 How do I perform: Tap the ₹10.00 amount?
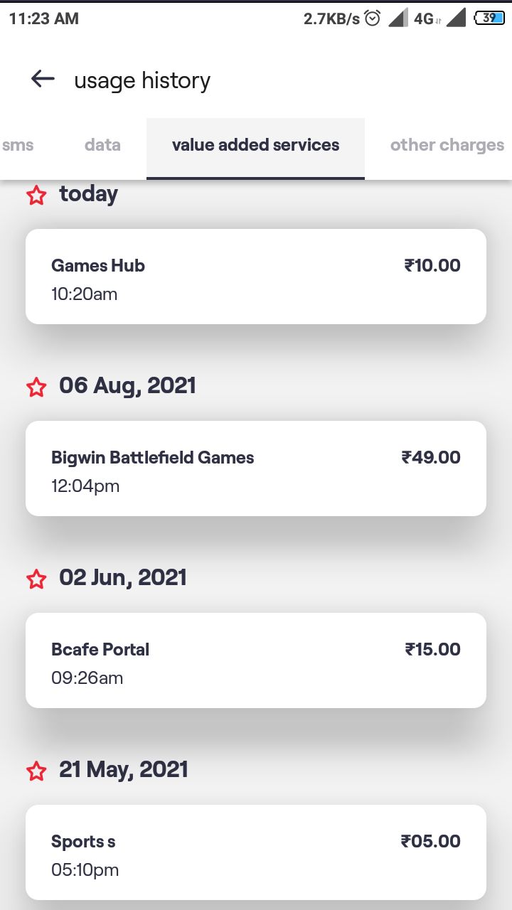click(432, 265)
